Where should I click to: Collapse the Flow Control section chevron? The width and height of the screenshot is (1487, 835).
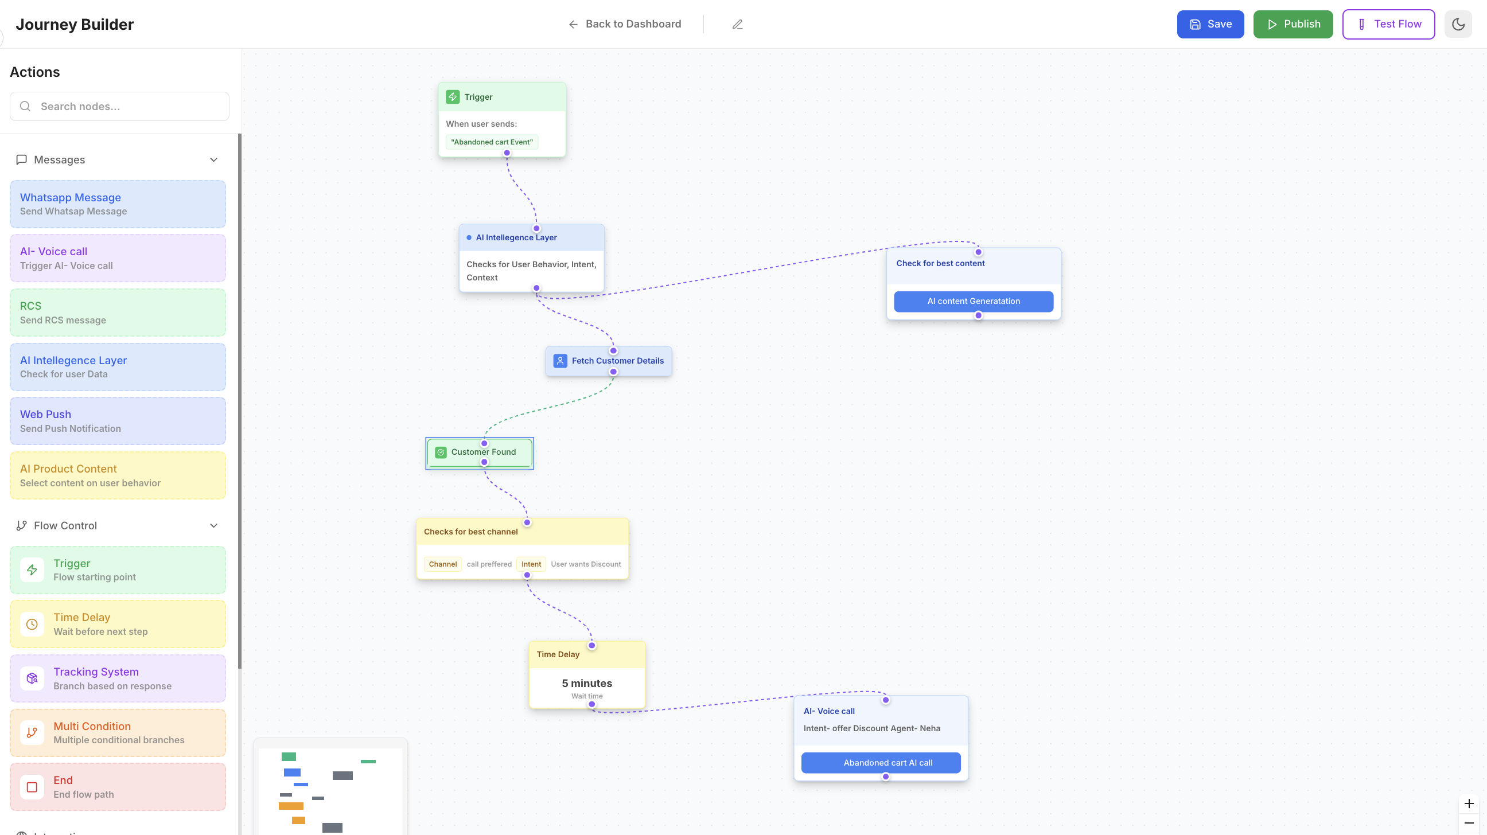pyautogui.click(x=213, y=525)
